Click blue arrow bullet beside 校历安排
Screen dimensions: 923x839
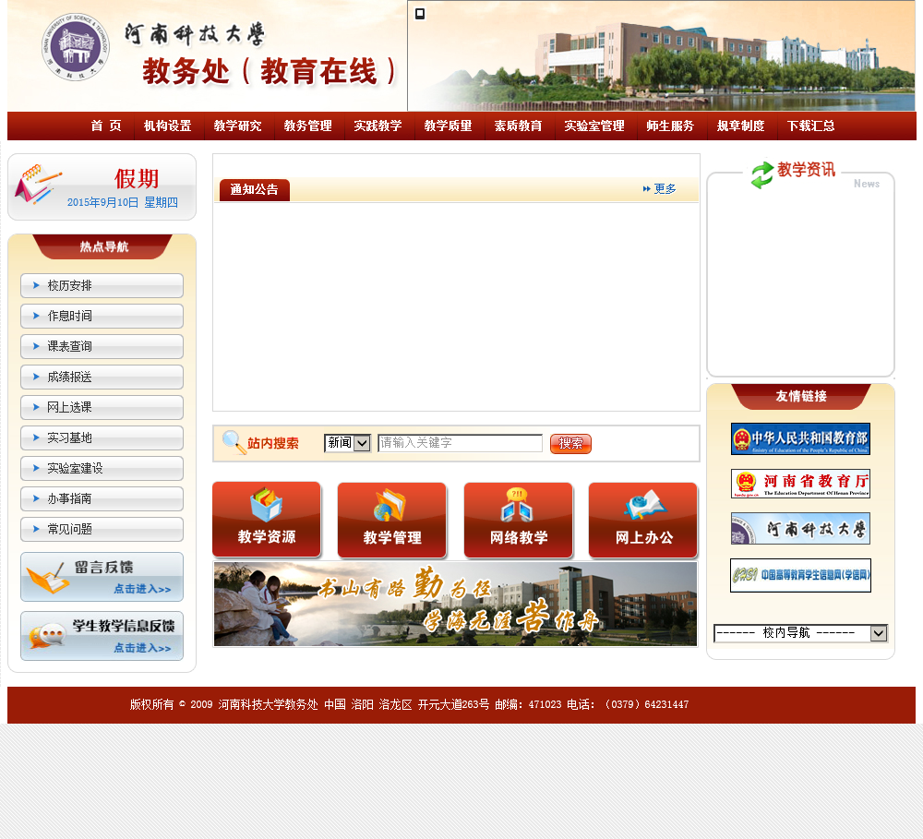tap(36, 285)
